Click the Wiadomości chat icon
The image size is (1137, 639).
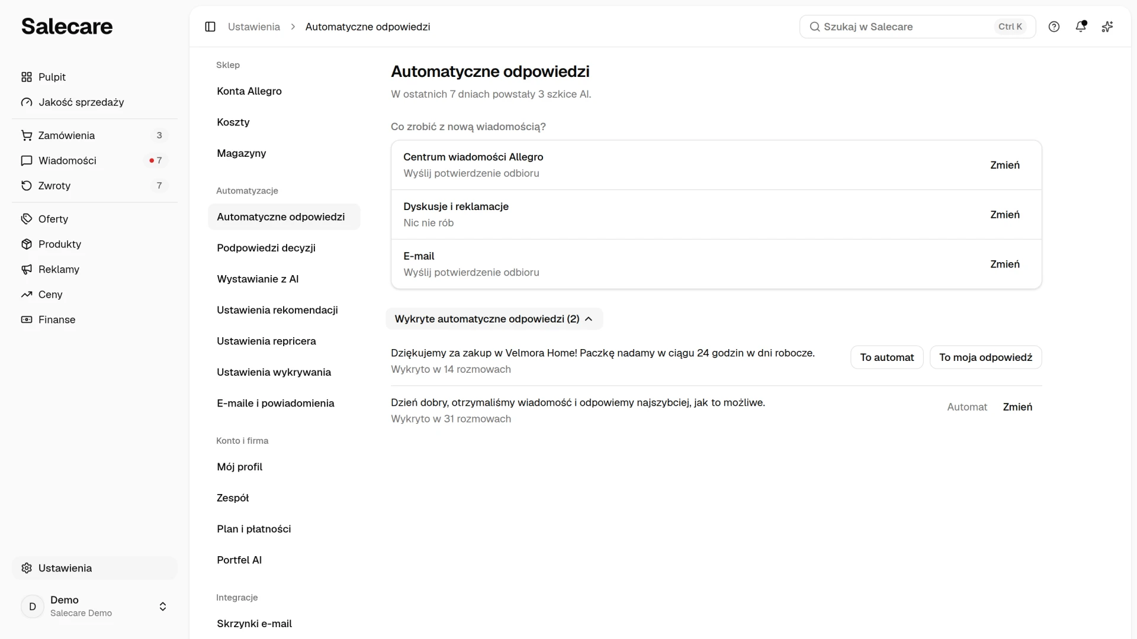(x=27, y=160)
